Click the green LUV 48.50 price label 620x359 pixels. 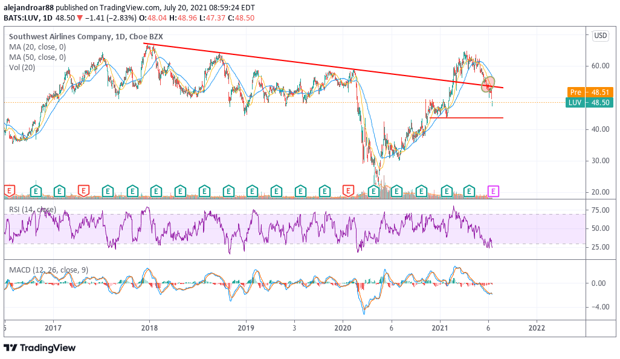pos(589,103)
